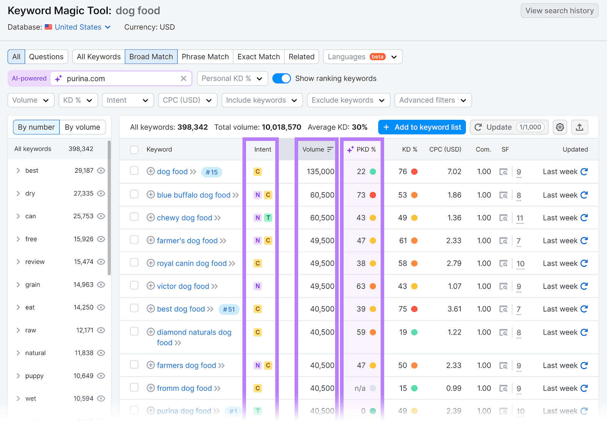Switch to the Questions tab
Viewport: 607px width, 422px height.
tap(46, 56)
